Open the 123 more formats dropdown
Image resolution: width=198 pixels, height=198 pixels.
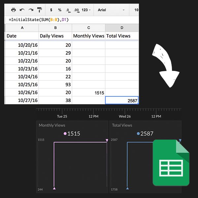(x=86, y=10)
